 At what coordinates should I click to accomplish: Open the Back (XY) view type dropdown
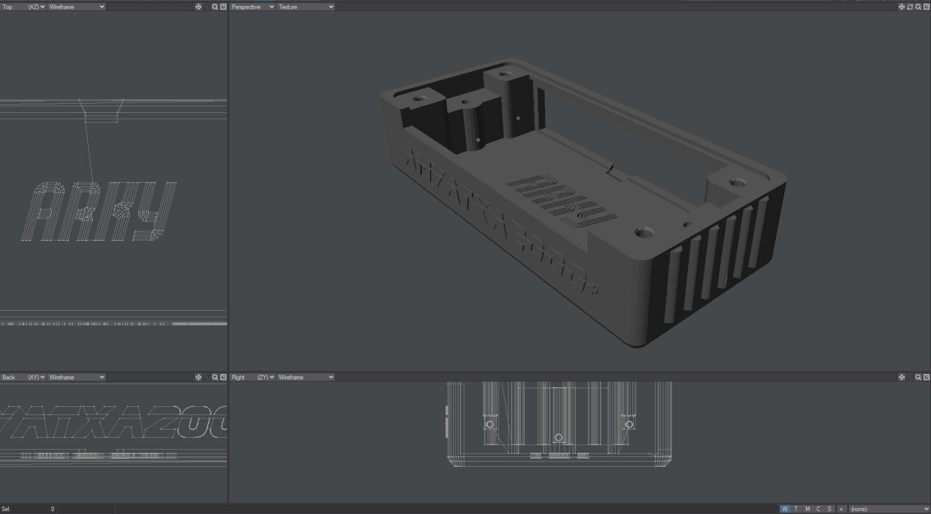pyautogui.click(x=23, y=377)
